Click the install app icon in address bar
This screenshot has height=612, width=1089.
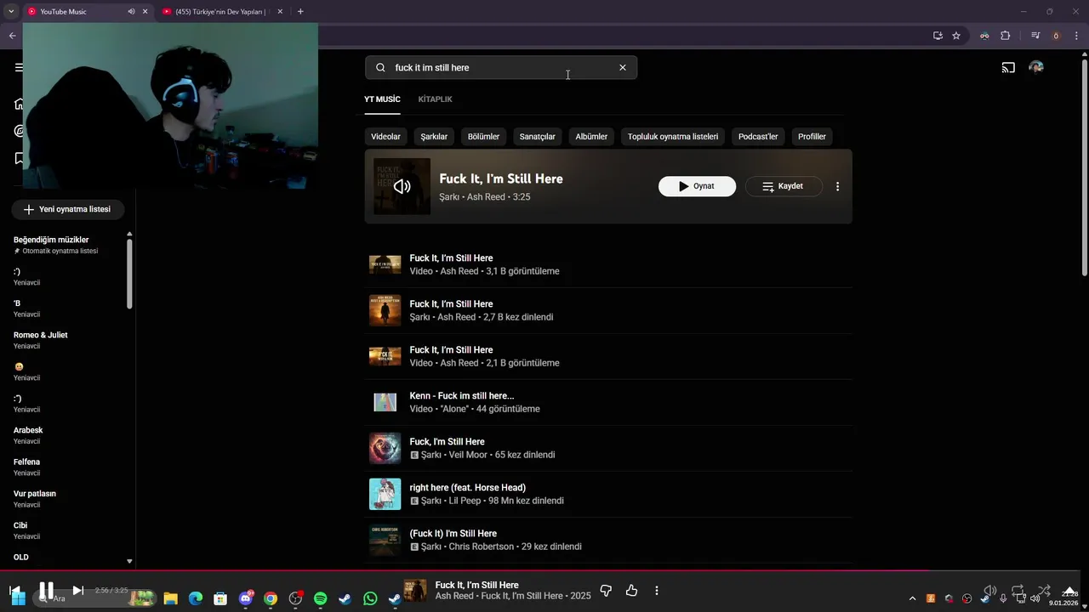(938, 36)
